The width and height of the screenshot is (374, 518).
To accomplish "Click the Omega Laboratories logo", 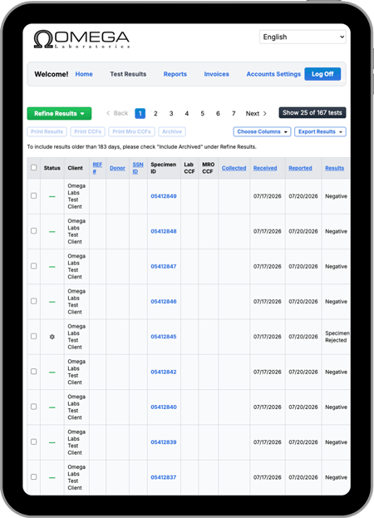I will click(x=81, y=39).
